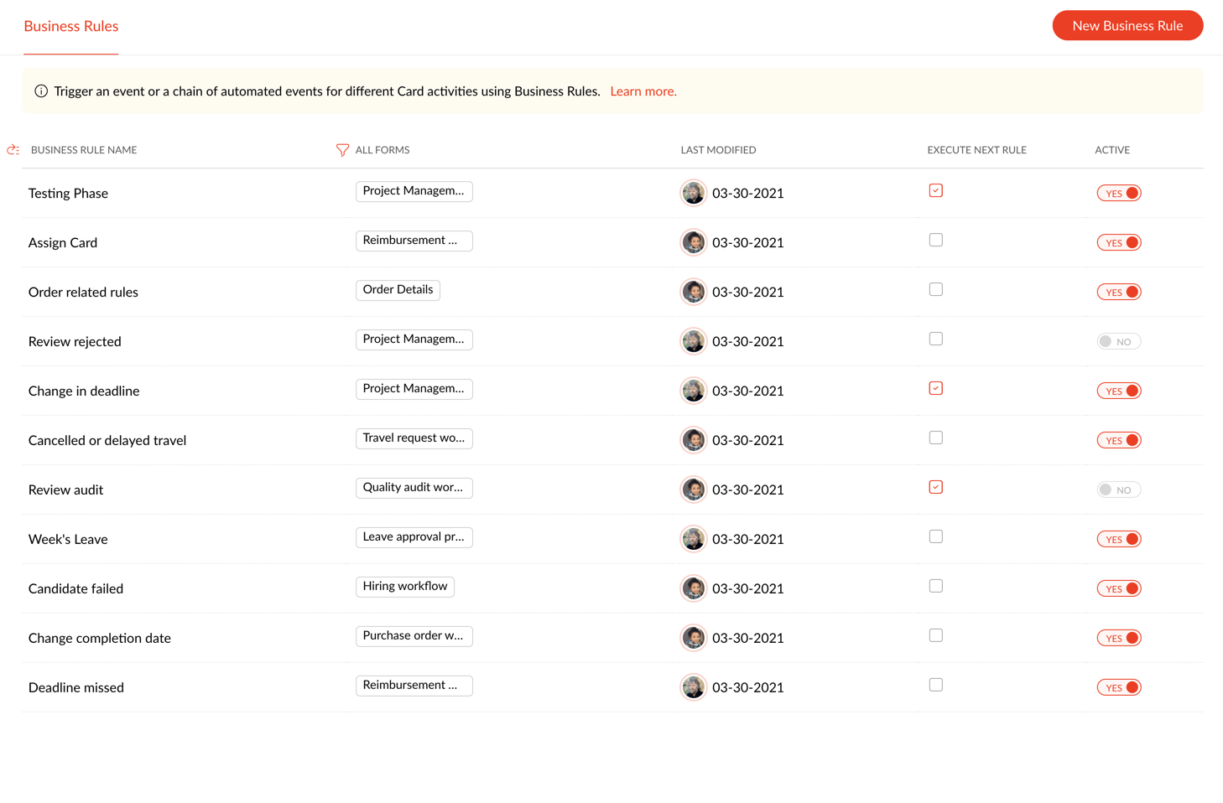Screen dimensions: 1223x803
Task: Deactivate the Order related rules toggle
Action: (1119, 293)
